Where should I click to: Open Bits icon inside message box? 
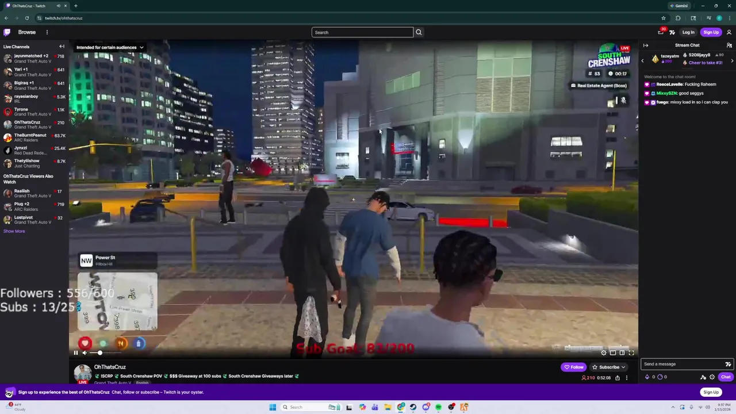(728, 364)
